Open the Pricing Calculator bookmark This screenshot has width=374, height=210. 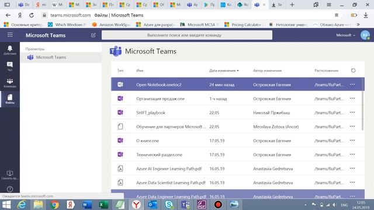point(244,24)
